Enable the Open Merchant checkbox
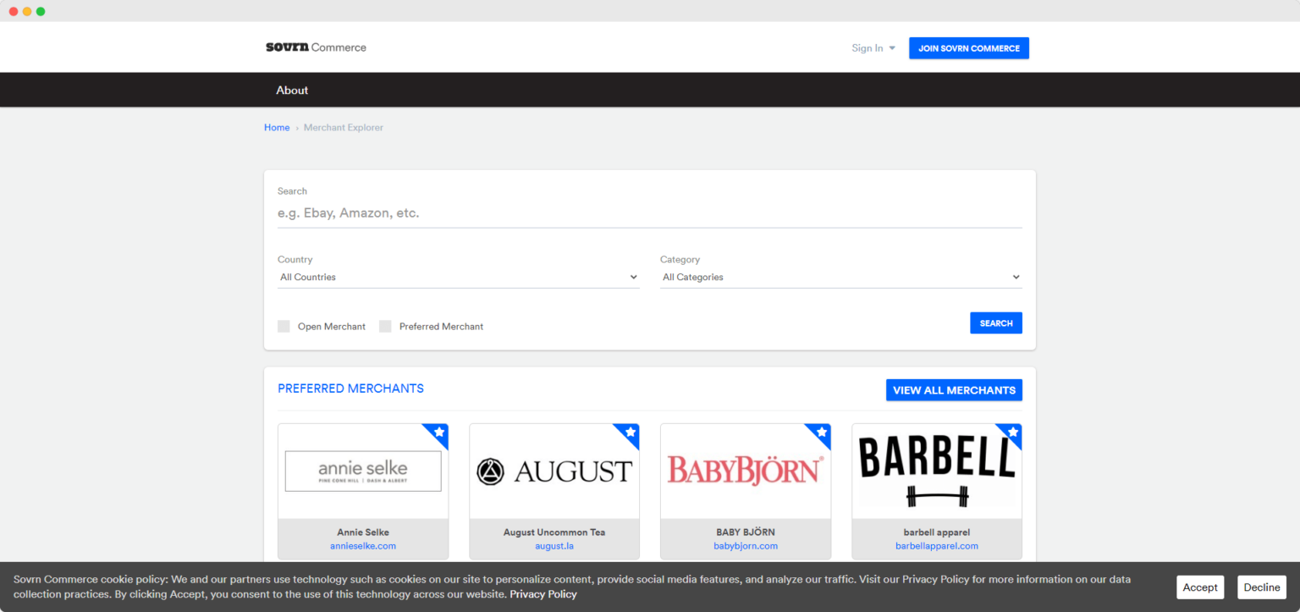This screenshot has height=612, width=1300. pos(284,326)
